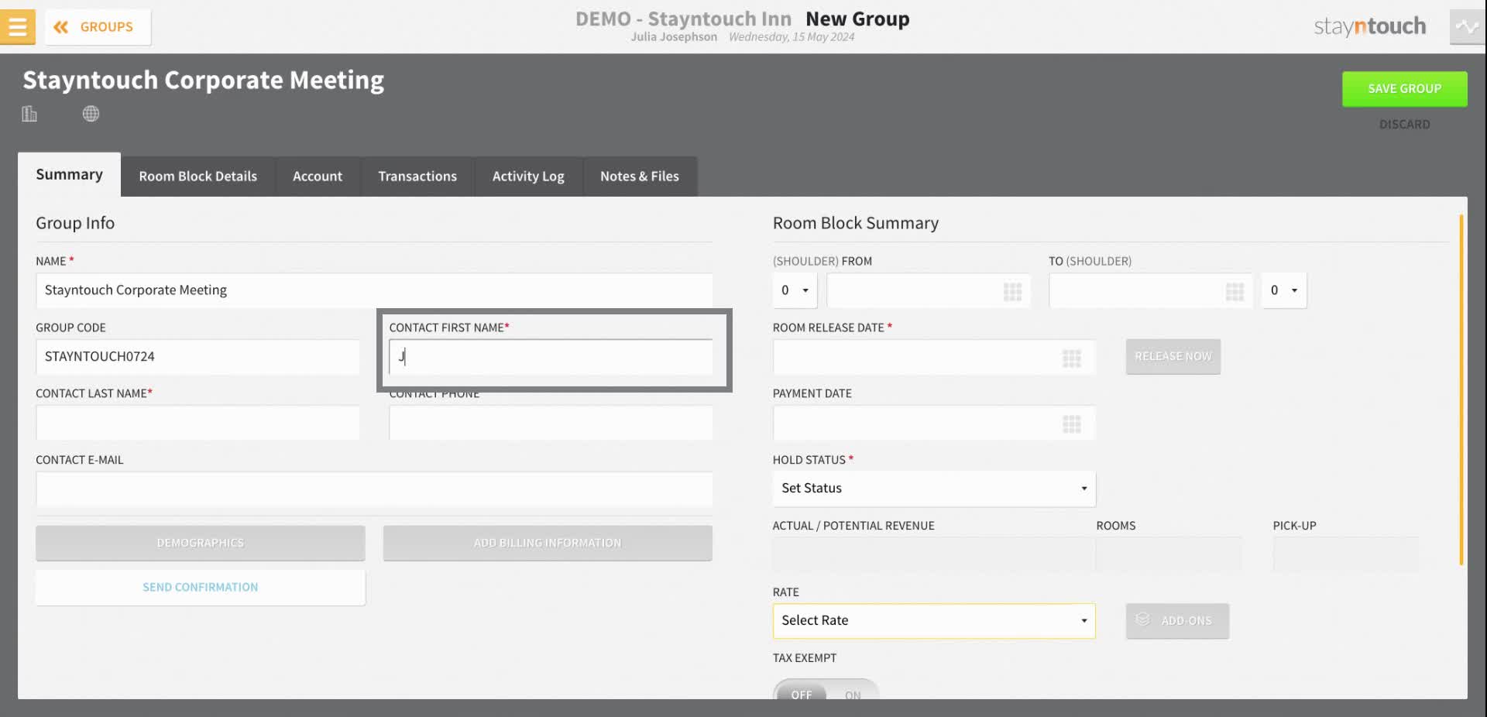Click the Rooms value field
1487x717 pixels.
coord(1169,554)
